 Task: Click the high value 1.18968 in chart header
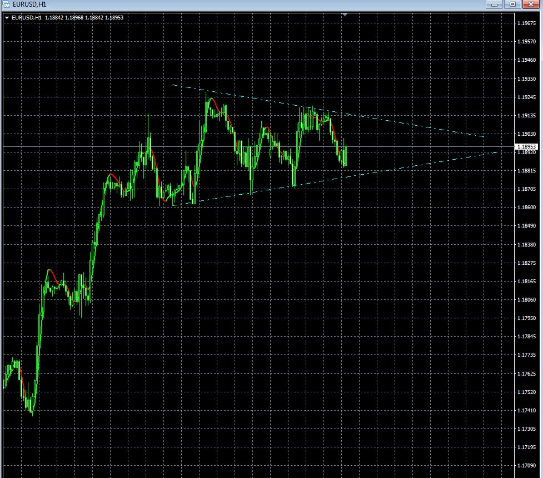pyautogui.click(x=74, y=18)
